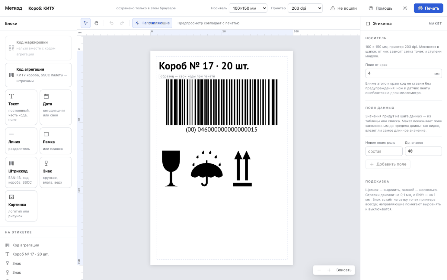The height and width of the screenshot is (280, 447).
Task: Select the this-side-up arrows sign on label
Action: 242,168
